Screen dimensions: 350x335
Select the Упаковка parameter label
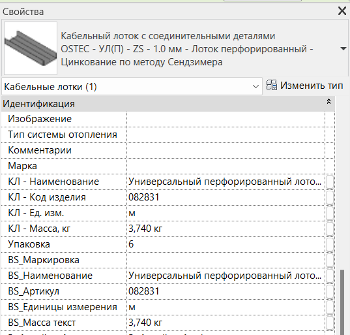coord(29,244)
